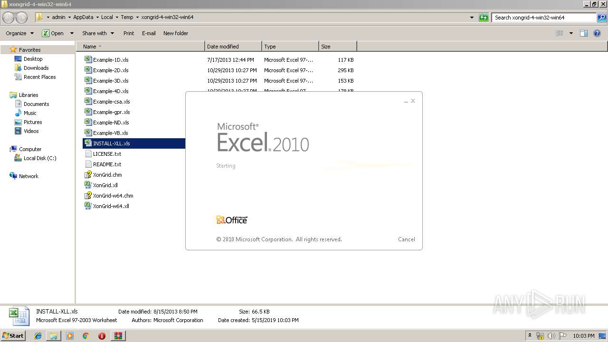
Task: Close the Excel splash screen
Action: click(413, 101)
